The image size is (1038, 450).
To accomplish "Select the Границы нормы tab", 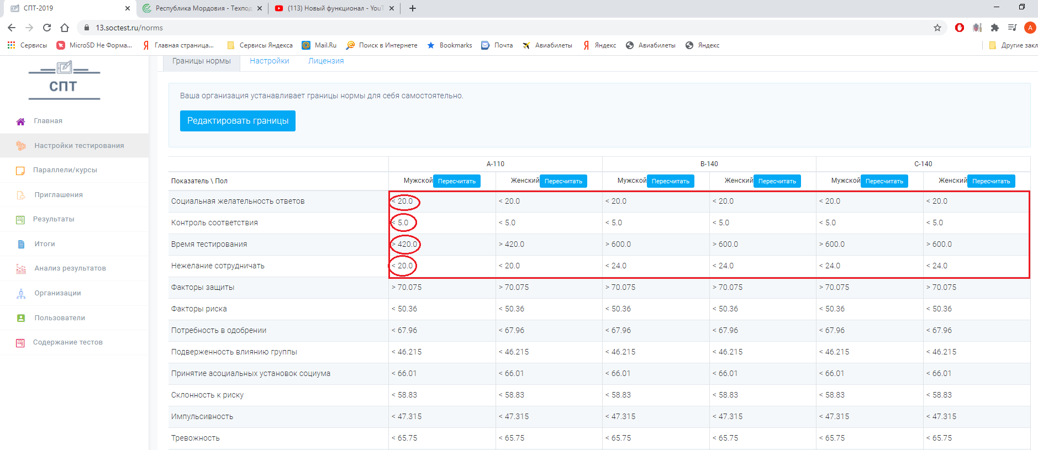I will click(x=202, y=61).
